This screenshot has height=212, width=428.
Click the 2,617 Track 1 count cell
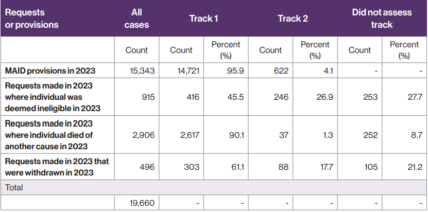coord(181,135)
